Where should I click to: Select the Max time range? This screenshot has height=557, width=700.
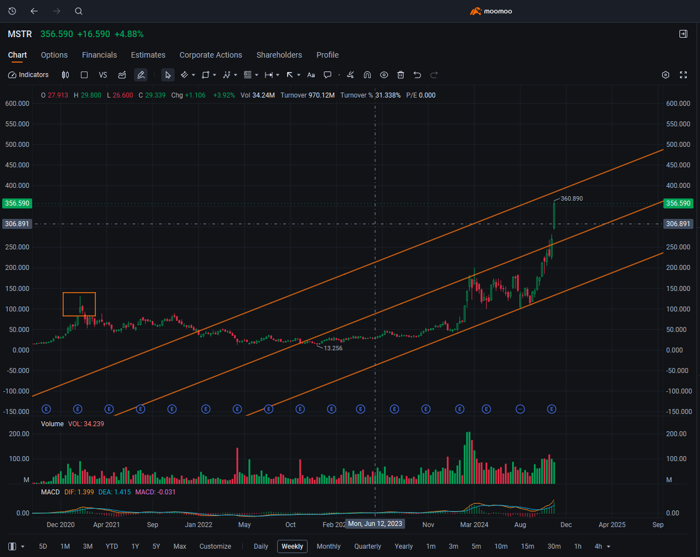point(180,546)
